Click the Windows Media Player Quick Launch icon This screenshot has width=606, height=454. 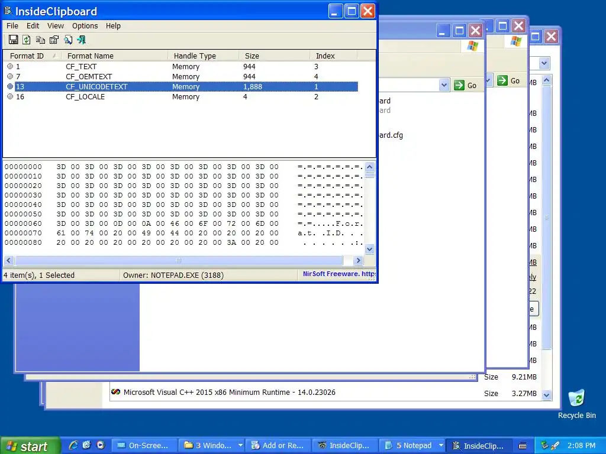101,445
